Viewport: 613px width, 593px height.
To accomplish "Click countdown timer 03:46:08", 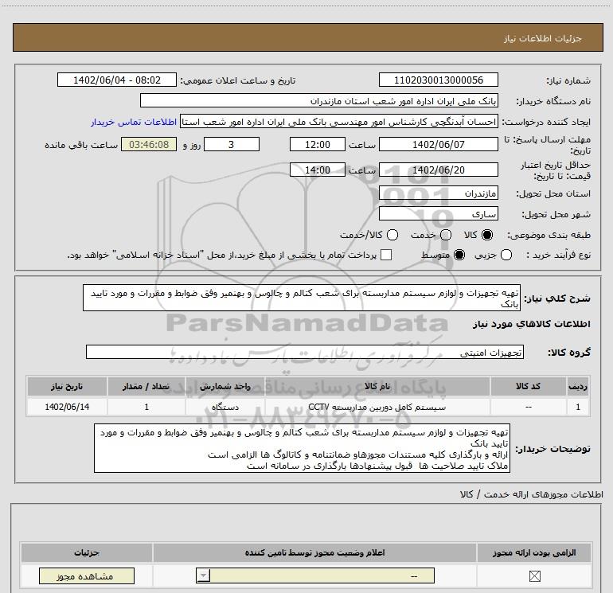I will coord(149,144).
